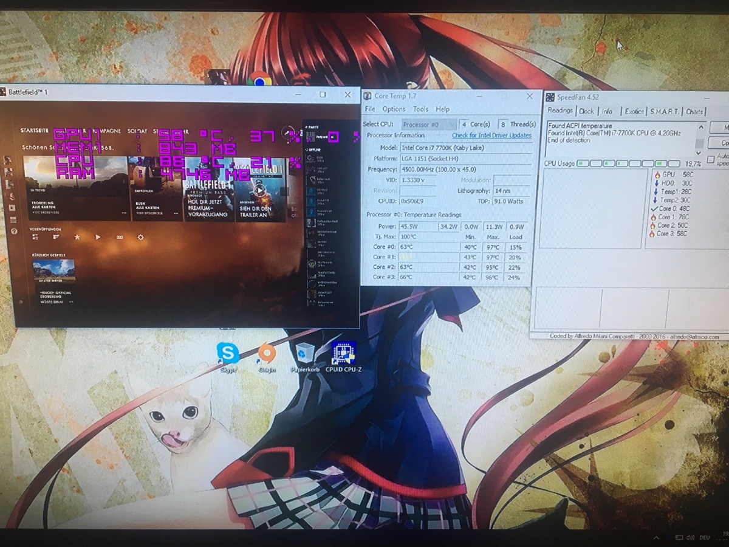
Task: Open the help question mark in Battlefield sidebar
Action: coord(14,231)
